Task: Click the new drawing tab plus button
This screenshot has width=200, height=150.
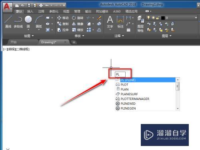Action: pos(74,42)
